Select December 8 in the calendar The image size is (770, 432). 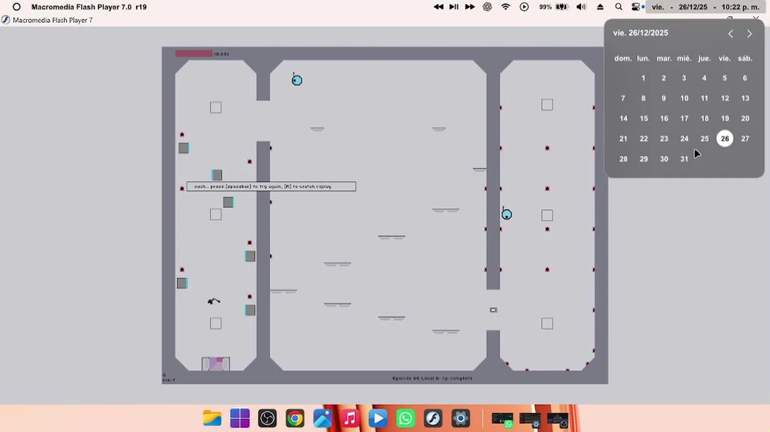(643, 98)
